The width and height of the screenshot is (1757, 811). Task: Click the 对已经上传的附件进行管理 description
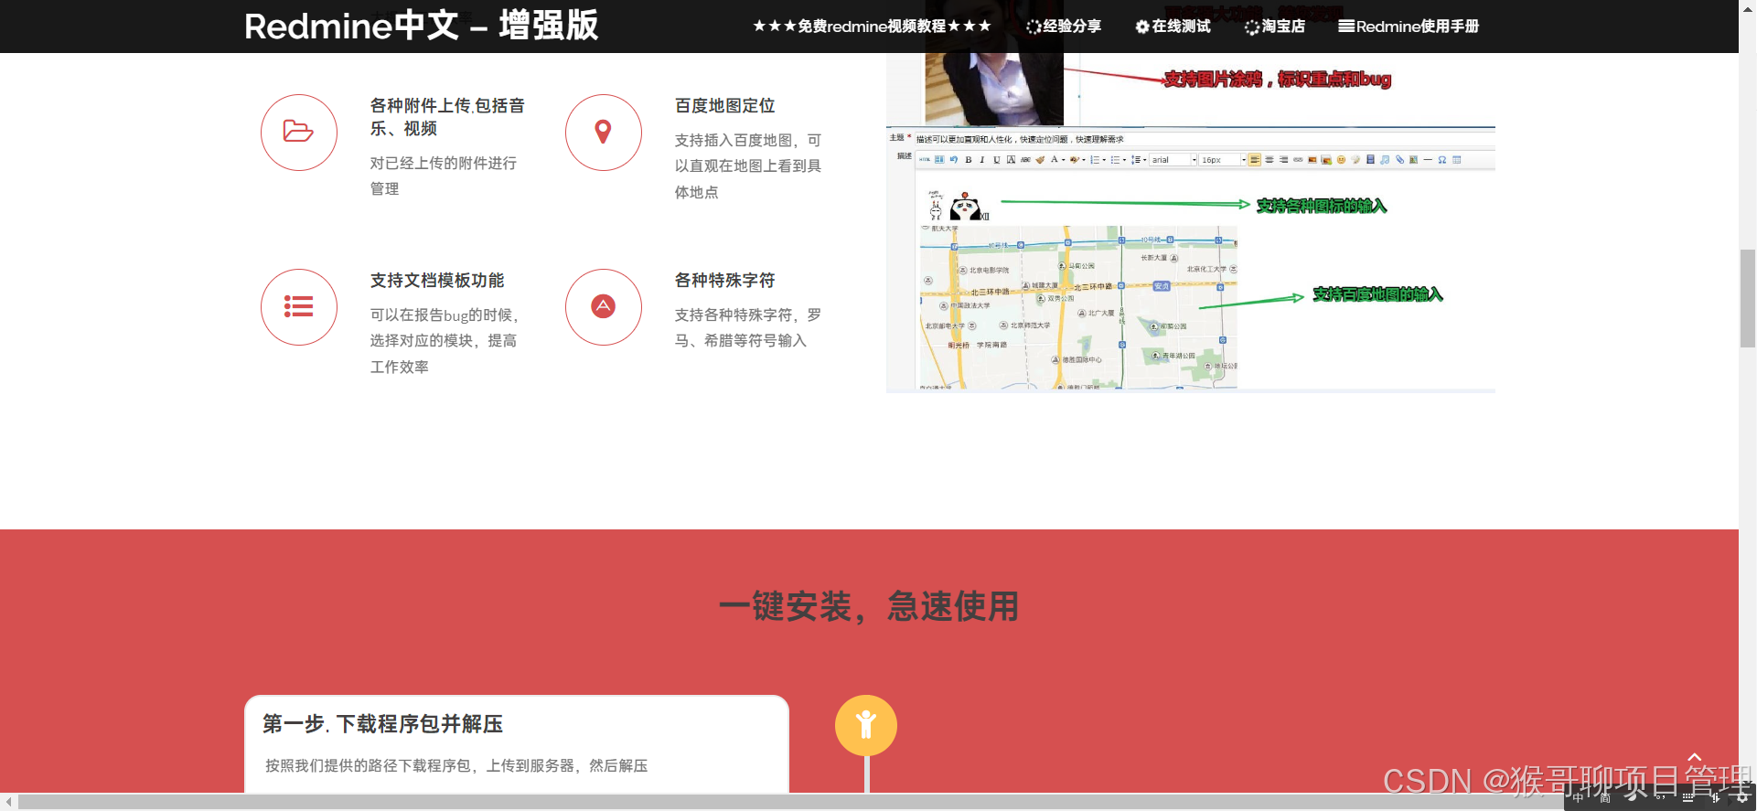pos(444,176)
